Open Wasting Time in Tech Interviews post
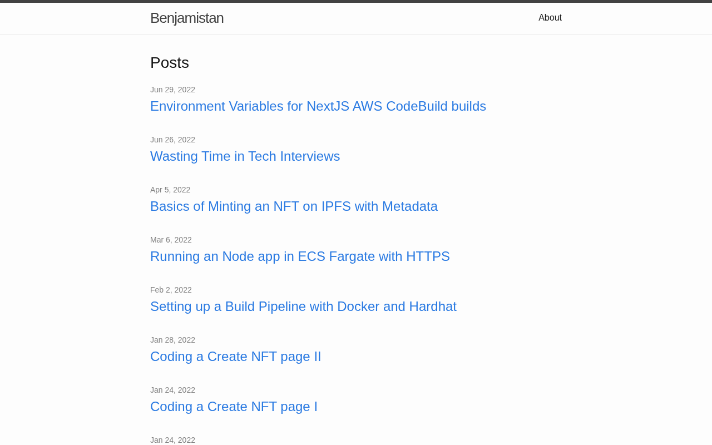712x445 pixels. coord(245,156)
